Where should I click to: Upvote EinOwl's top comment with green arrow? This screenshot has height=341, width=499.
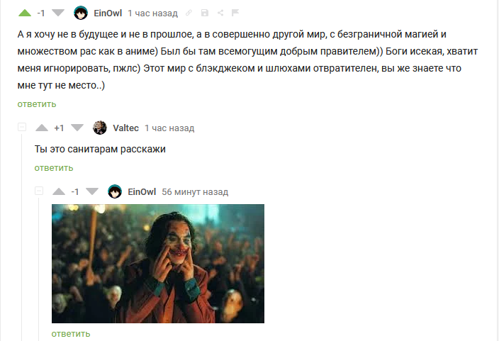[25, 13]
